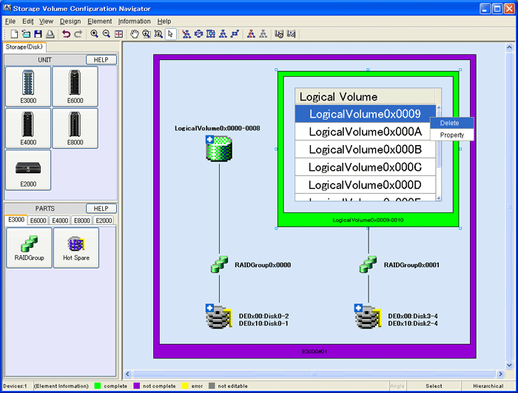Click the Select status bar button
The width and height of the screenshot is (518, 393).
click(x=434, y=386)
